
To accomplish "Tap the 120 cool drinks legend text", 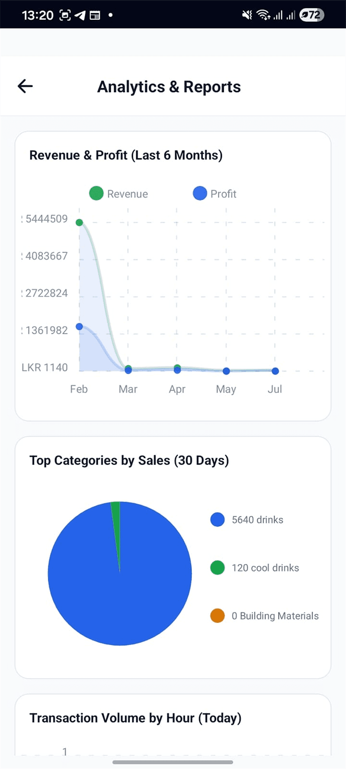I will coord(266,568).
